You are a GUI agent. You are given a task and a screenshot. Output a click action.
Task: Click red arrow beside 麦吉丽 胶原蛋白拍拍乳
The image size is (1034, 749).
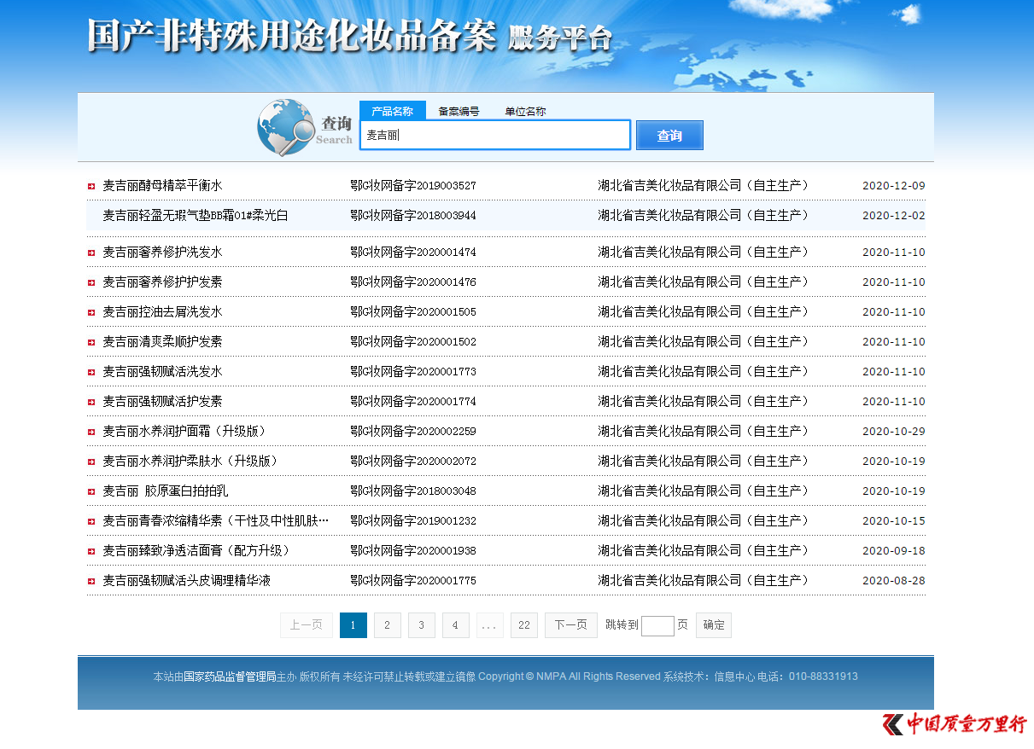coord(91,491)
